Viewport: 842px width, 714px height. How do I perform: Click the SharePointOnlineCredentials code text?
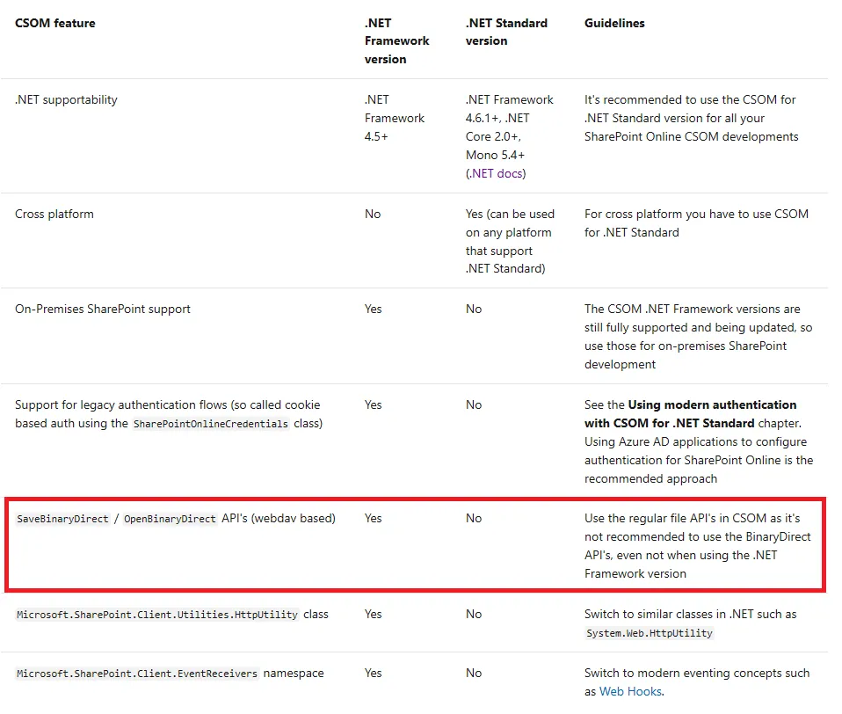210,424
